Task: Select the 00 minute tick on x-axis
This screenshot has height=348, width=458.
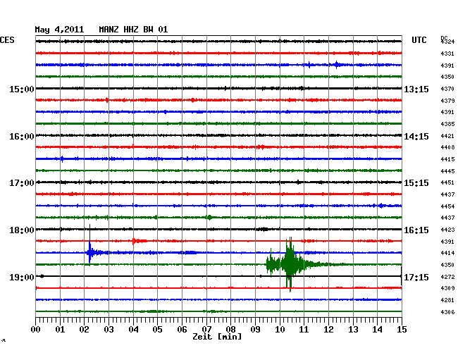Action: pos(36,329)
